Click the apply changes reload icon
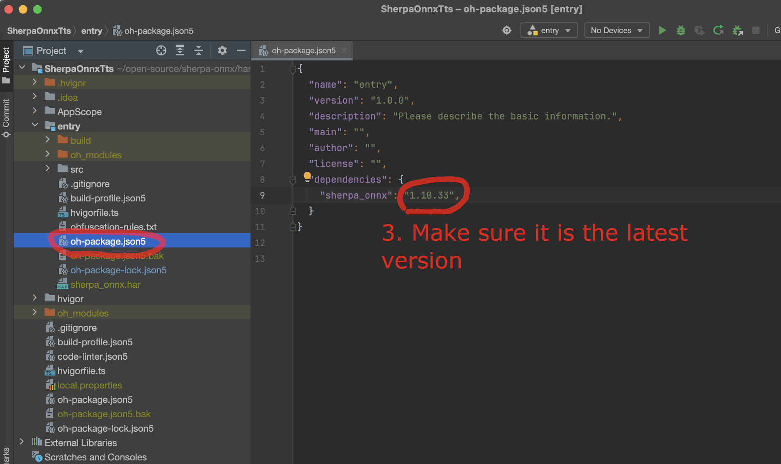781x464 pixels. click(x=718, y=31)
